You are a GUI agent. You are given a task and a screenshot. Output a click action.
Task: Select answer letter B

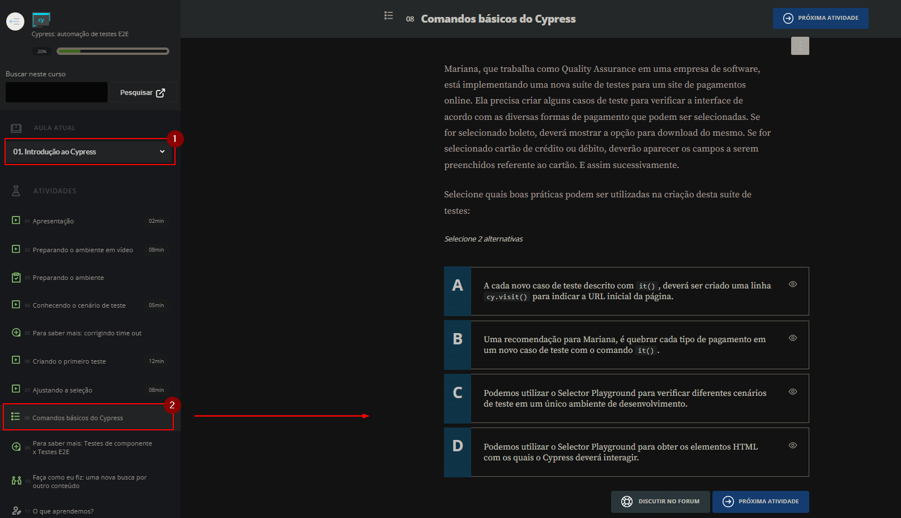tap(458, 344)
